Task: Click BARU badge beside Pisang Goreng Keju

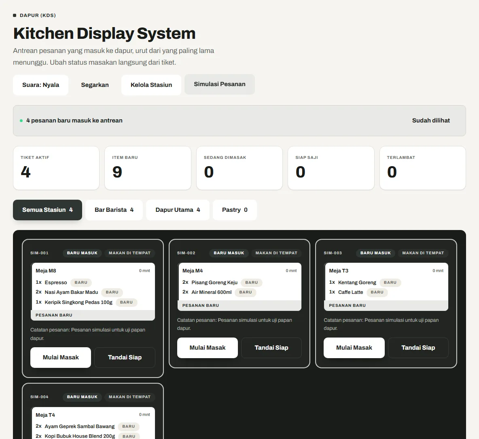Action: [252, 283]
